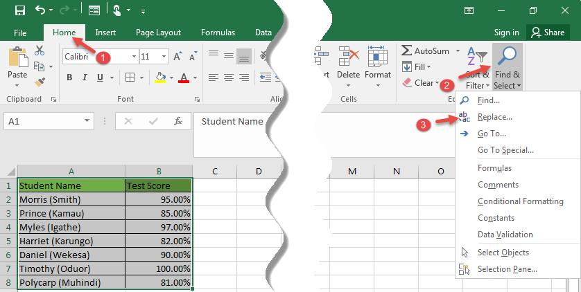Open the File tab
Viewport: 581px width, 292px height.
pyautogui.click(x=20, y=33)
